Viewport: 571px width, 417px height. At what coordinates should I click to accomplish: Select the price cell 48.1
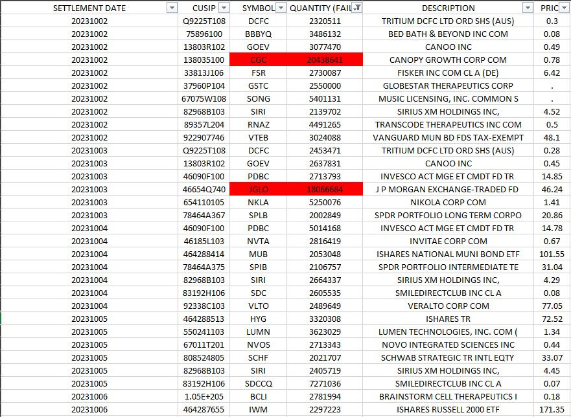click(552, 137)
